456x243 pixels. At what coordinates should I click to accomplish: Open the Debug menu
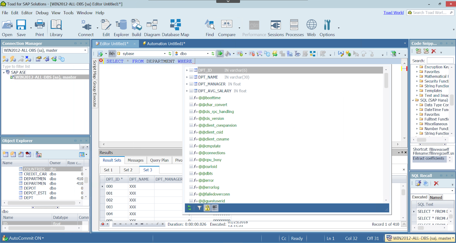(x=42, y=13)
